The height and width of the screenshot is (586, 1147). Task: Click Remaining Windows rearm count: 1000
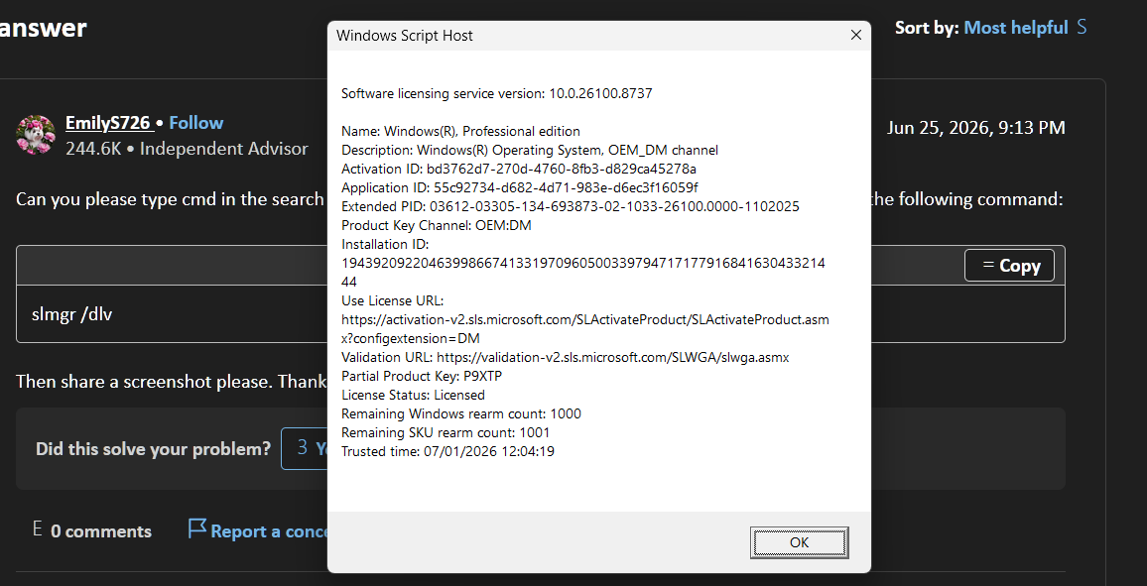(461, 413)
